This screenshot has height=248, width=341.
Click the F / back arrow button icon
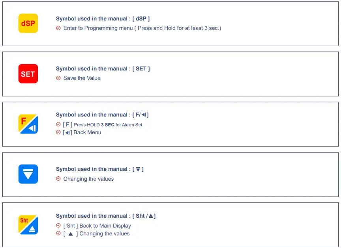(x=28, y=124)
